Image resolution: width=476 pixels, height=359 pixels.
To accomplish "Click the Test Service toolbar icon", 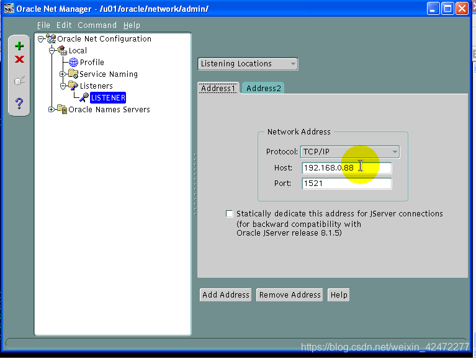I will click(19, 81).
